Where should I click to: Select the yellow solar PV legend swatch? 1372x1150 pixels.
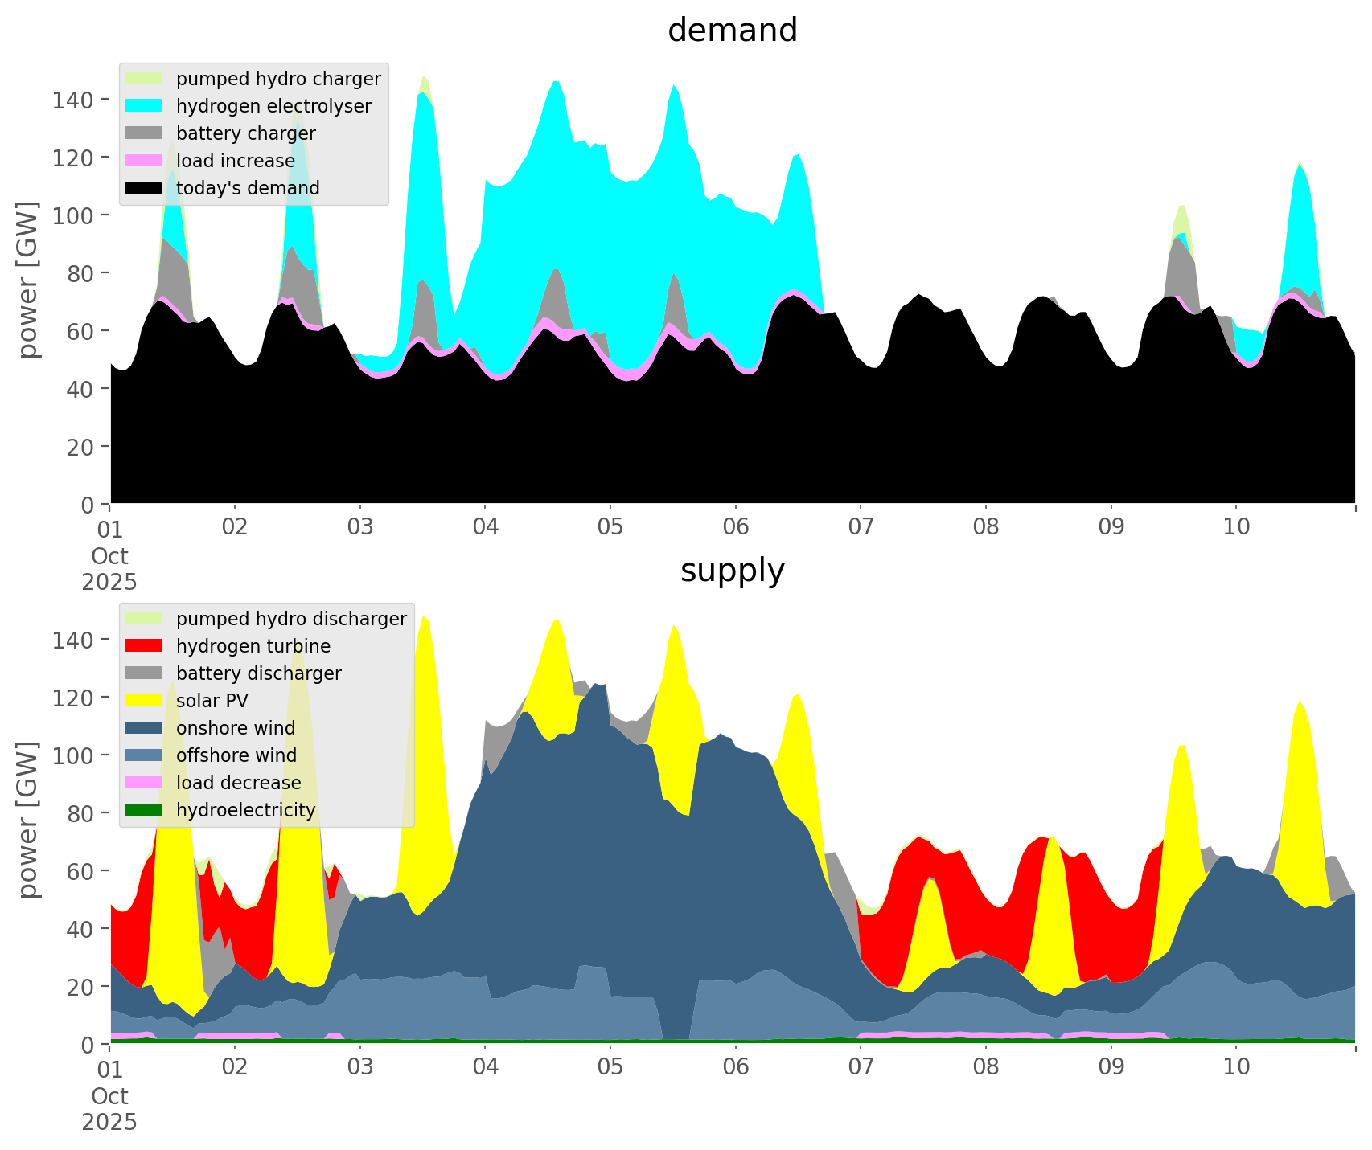[144, 701]
